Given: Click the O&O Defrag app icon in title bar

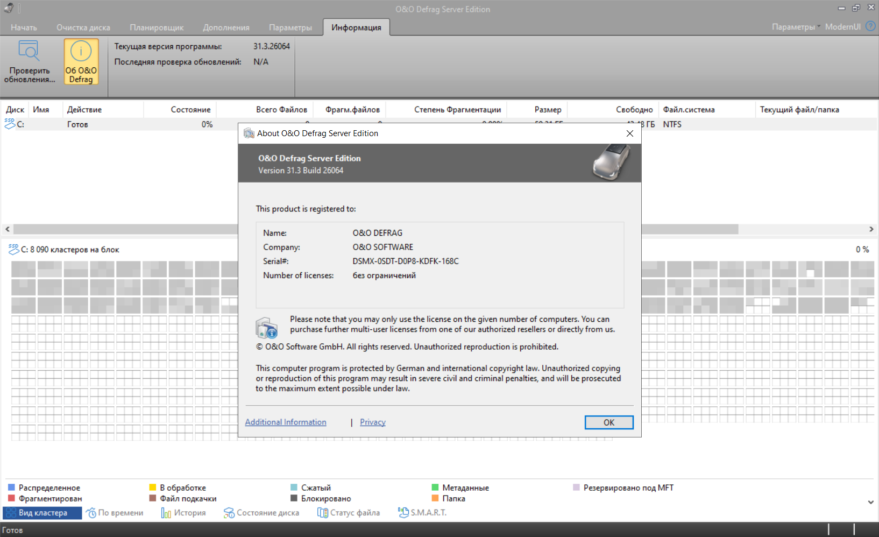Looking at the screenshot, I should 8,8.
